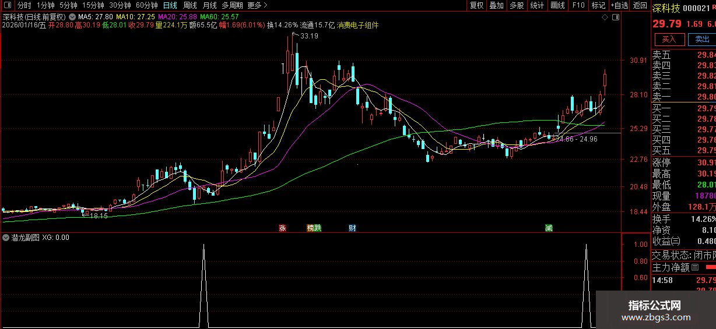716x329 pixels.
Task: Click the 33.19 high price label
Action: coord(309,36)
